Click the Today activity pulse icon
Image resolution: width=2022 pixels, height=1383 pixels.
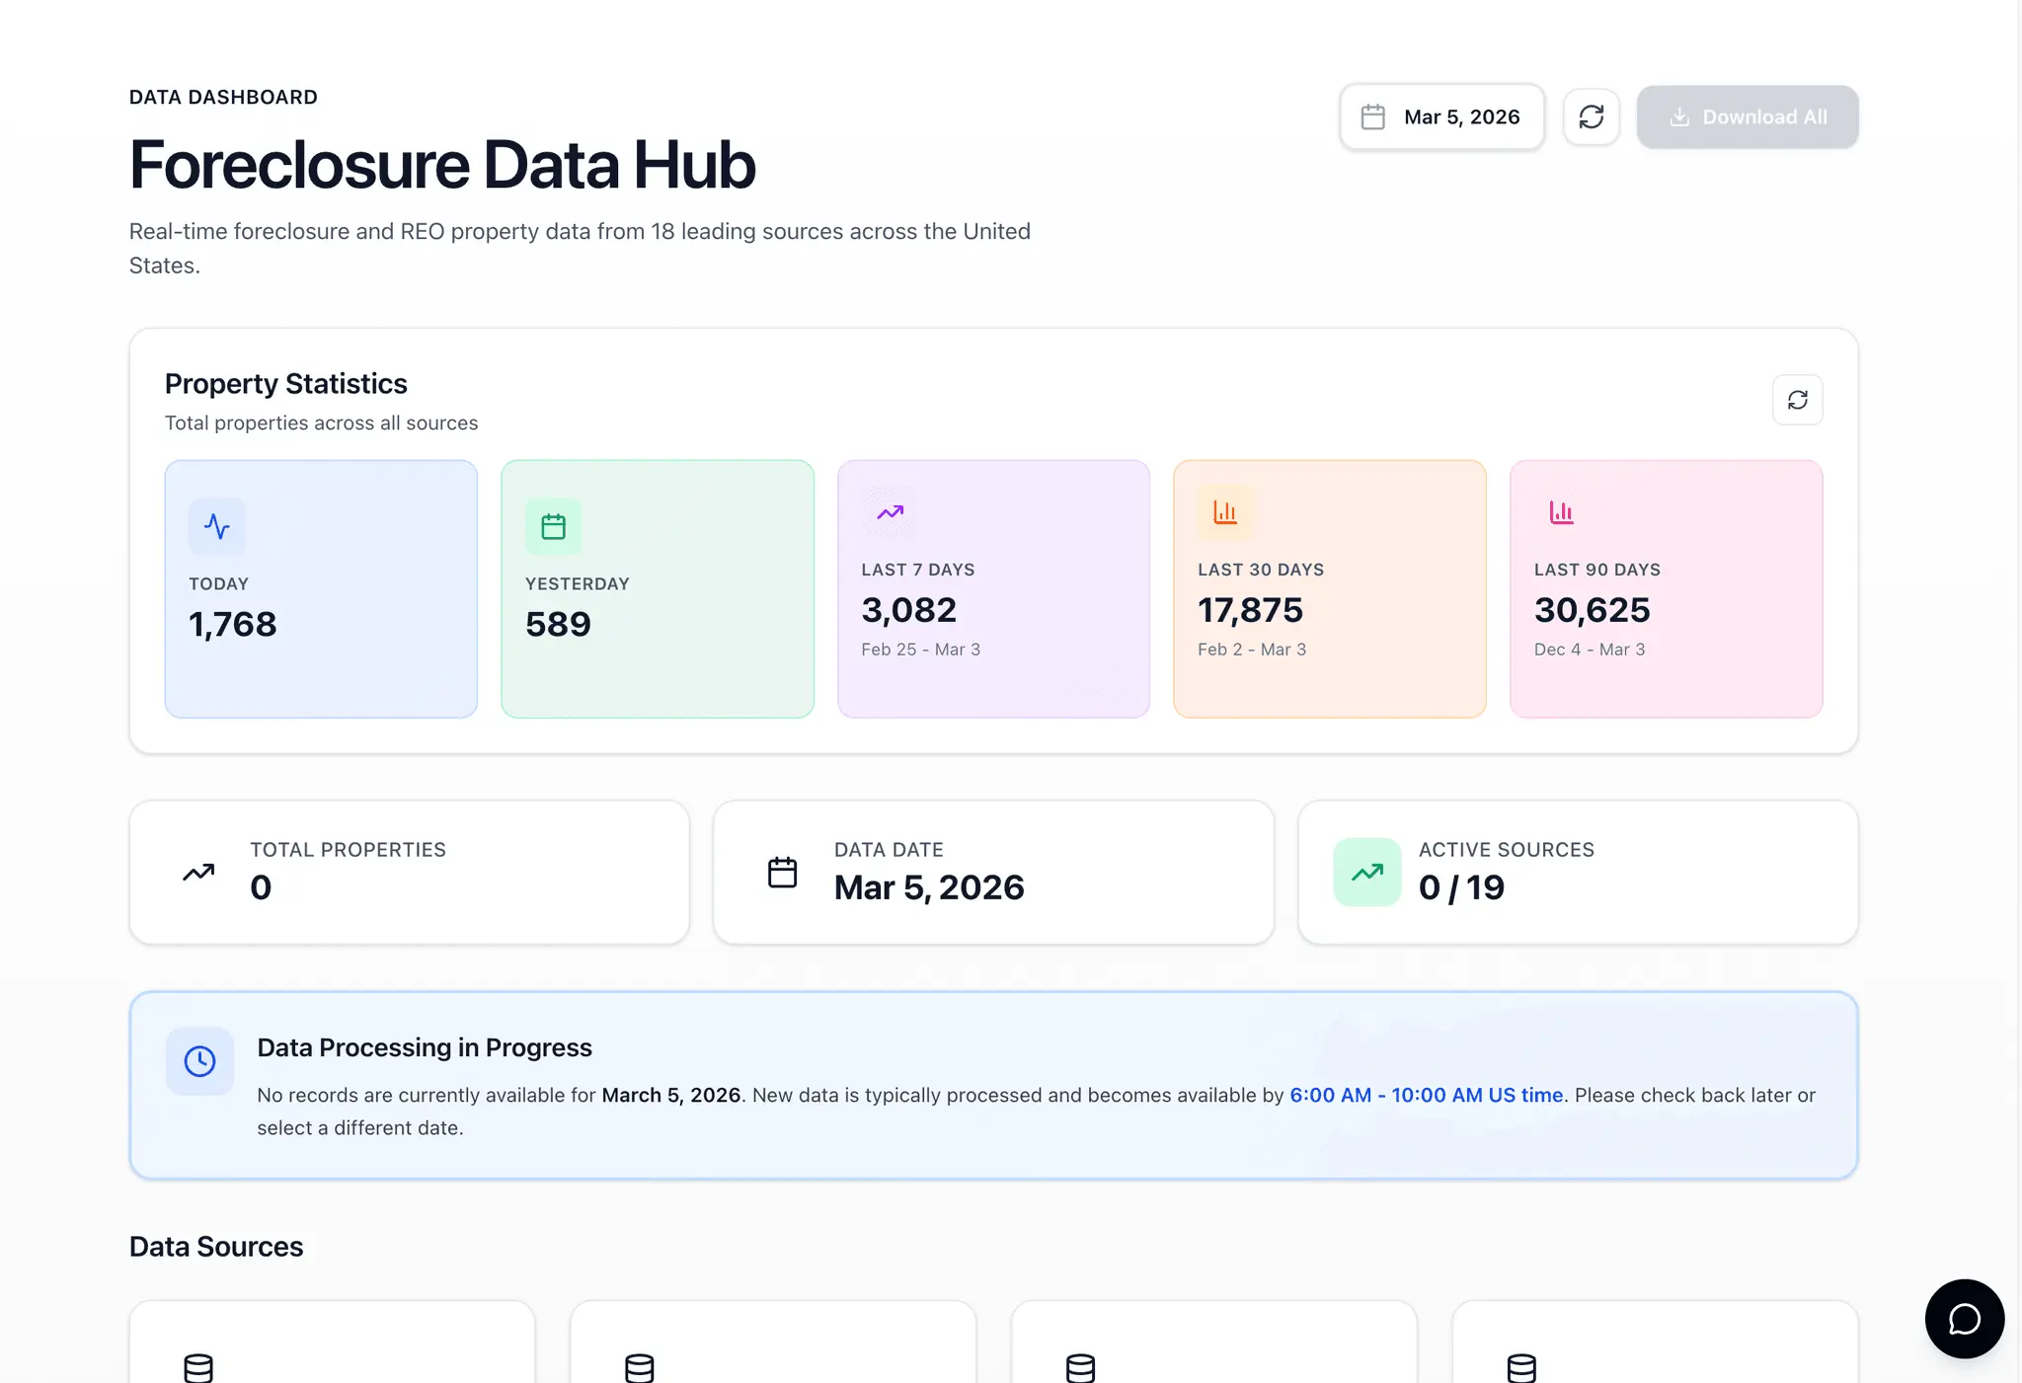click(217, 526)
